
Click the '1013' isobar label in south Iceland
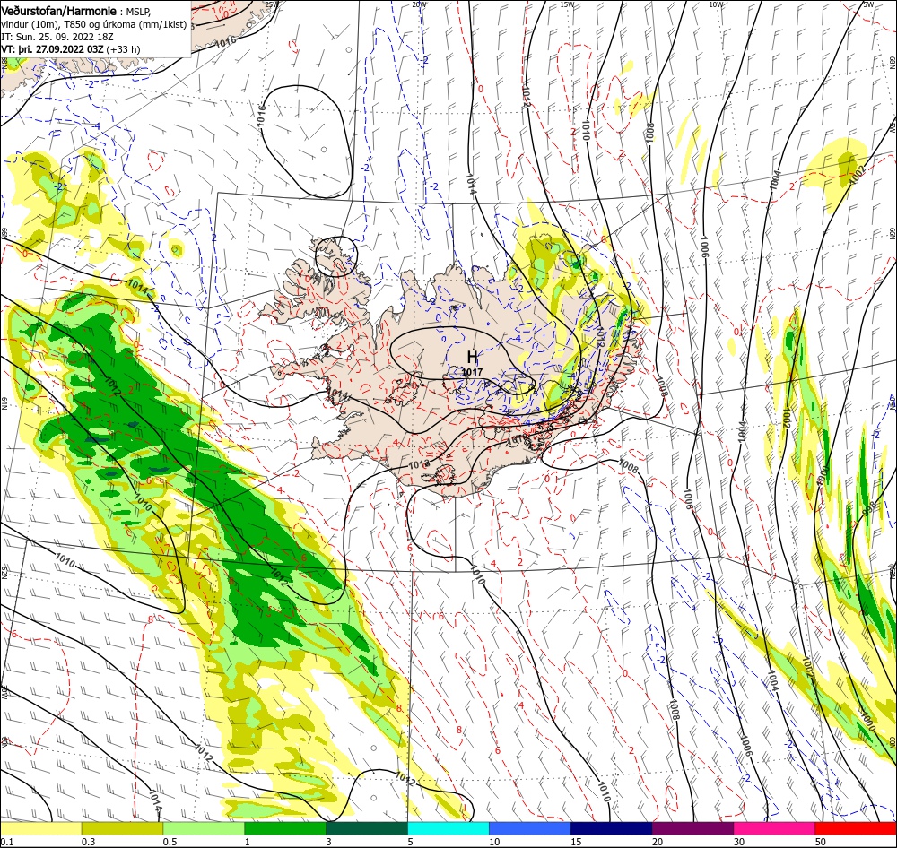(x=419, y=464)
